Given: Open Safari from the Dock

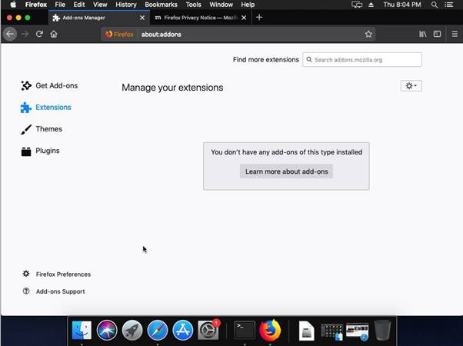Looking at the screenshot, I should coord(158,330).
